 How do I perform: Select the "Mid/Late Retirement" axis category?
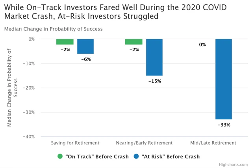coord(213,143)
